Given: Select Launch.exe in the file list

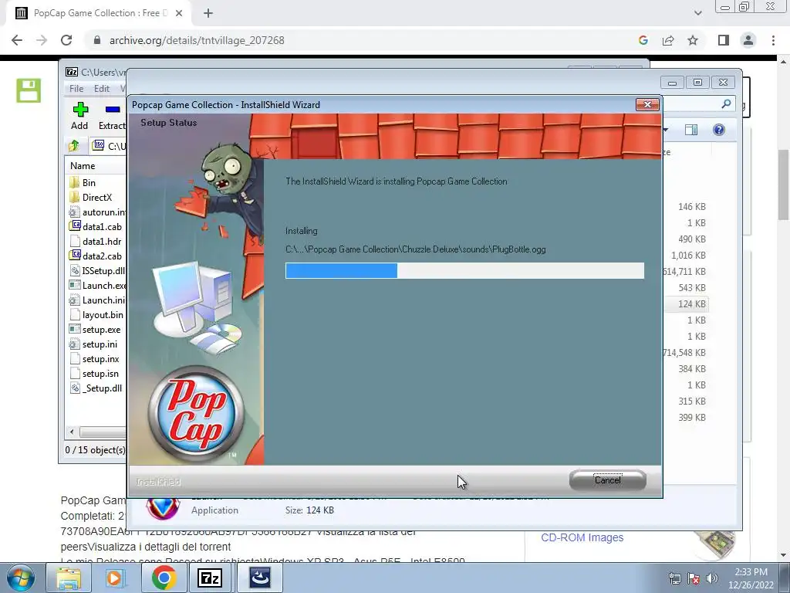Looking at the screenshot, I should click(97, 286).
